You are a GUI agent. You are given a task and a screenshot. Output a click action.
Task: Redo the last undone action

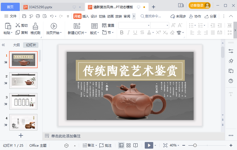point(61,16)
